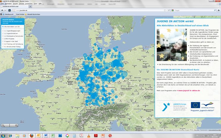Select 4.3 Training und Vernetzung option

(3, 44)
